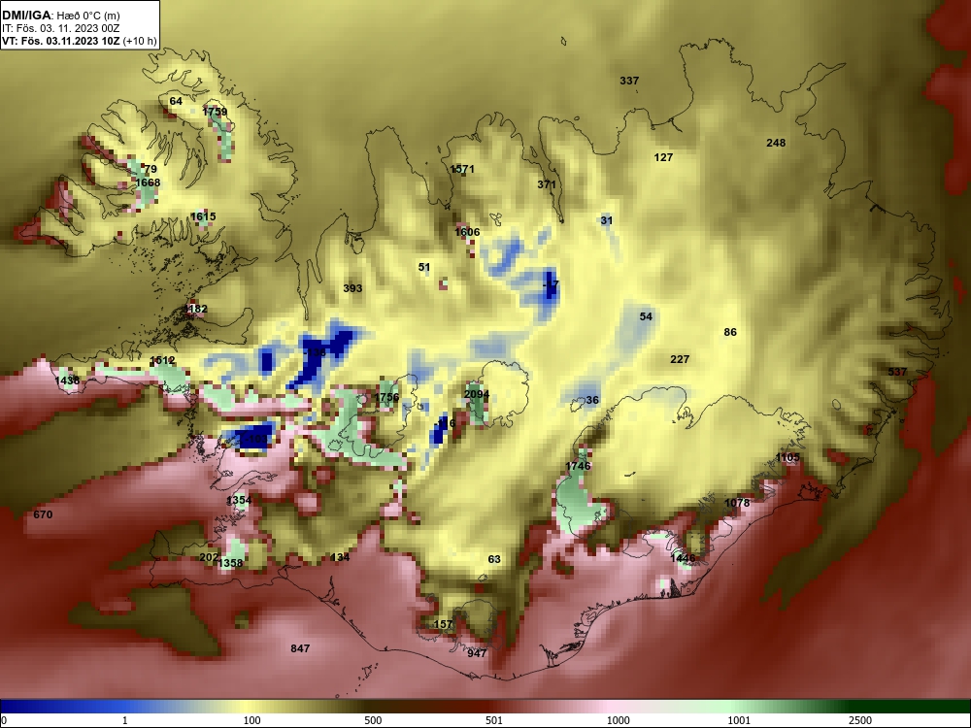Select the map value 1438
This screenshot has width=971, height=728.
click(68, 381)
